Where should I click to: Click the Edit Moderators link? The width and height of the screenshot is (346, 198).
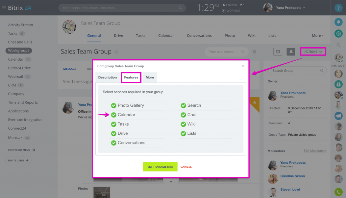pyautogui.click(x=315, y=151)
